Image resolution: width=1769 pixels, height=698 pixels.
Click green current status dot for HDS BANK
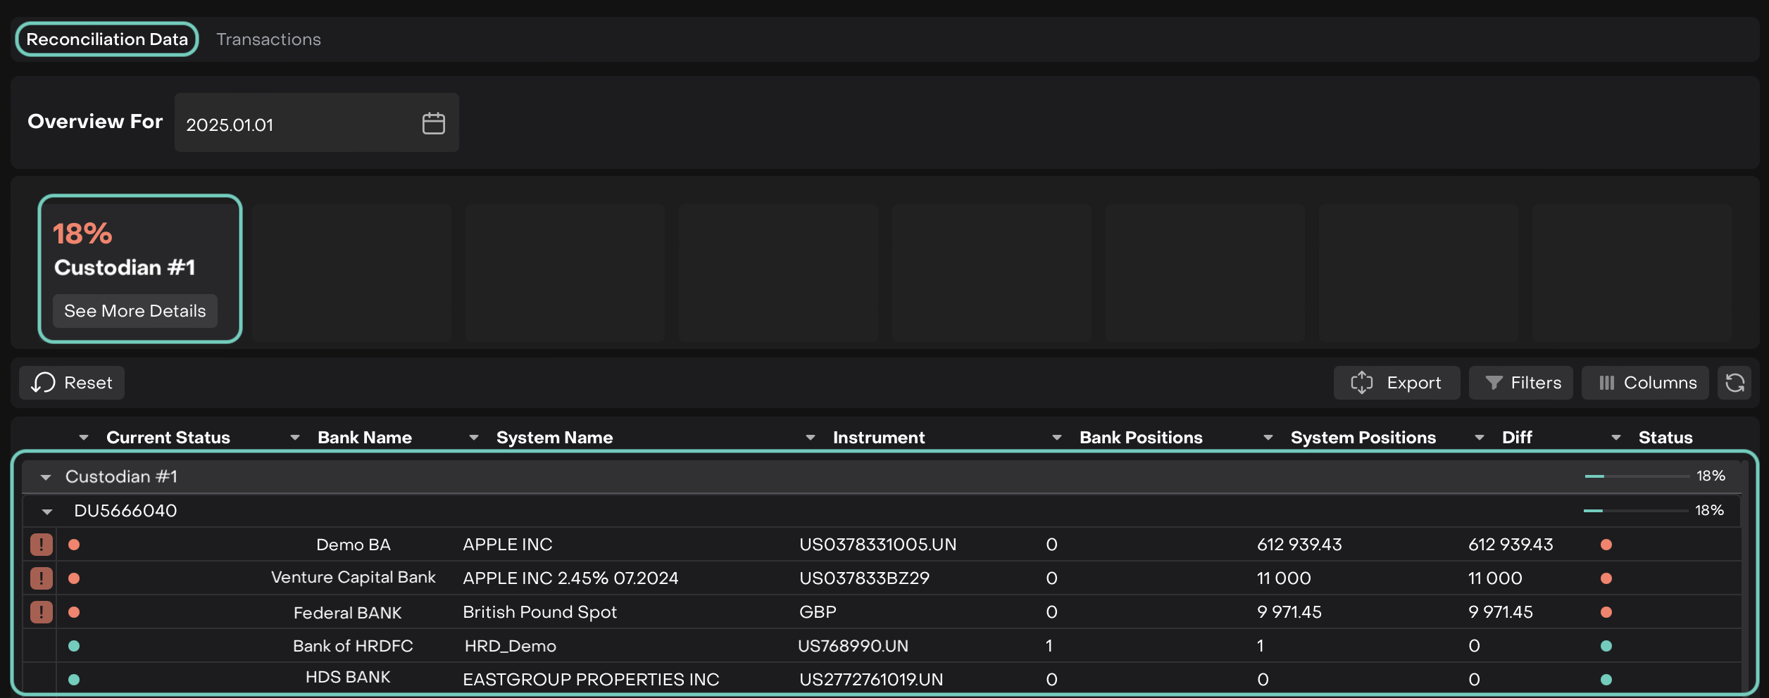click(x=74, y=680)
